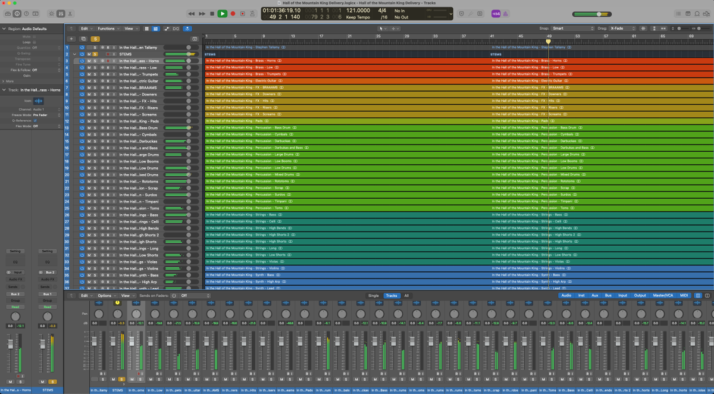Screen dimensions: 714x394
Task: Collapse the STEMS track stack disclosure arrow
Action: click(x=74, y=54)
